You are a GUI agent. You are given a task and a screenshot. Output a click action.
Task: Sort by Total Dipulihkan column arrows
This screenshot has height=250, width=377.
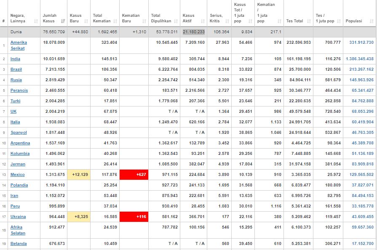(176, 21)
